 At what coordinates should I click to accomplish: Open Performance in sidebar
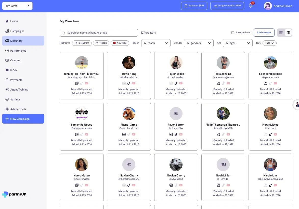point(23,51)
